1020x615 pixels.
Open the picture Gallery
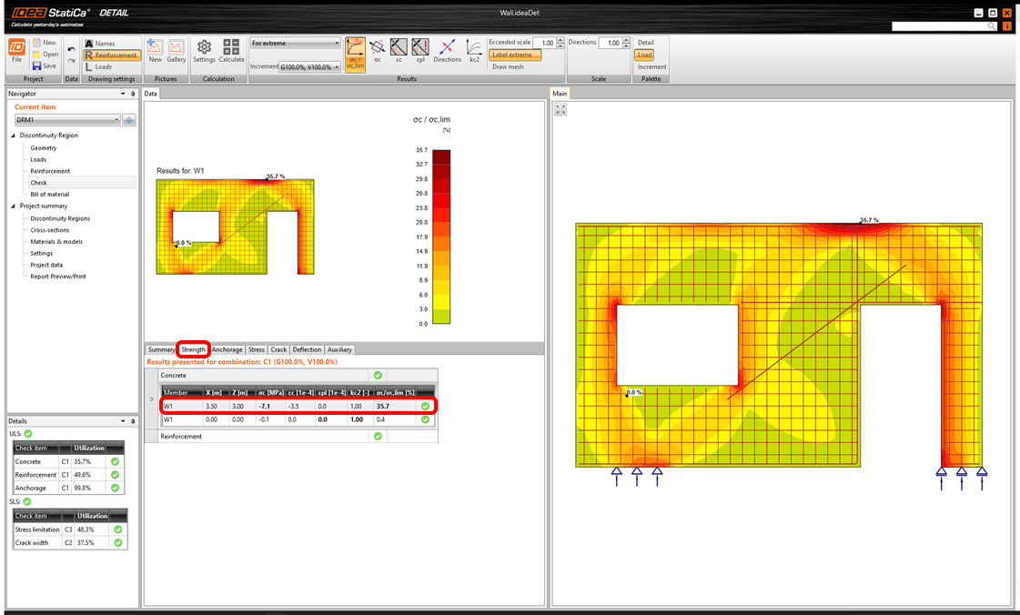pyautogui.click(x=176, y=50)
